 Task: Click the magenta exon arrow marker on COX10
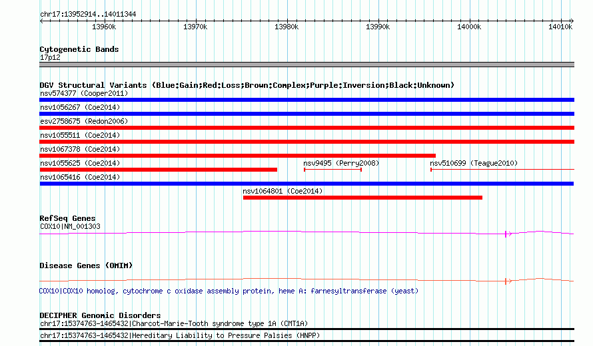click(508, 234)
